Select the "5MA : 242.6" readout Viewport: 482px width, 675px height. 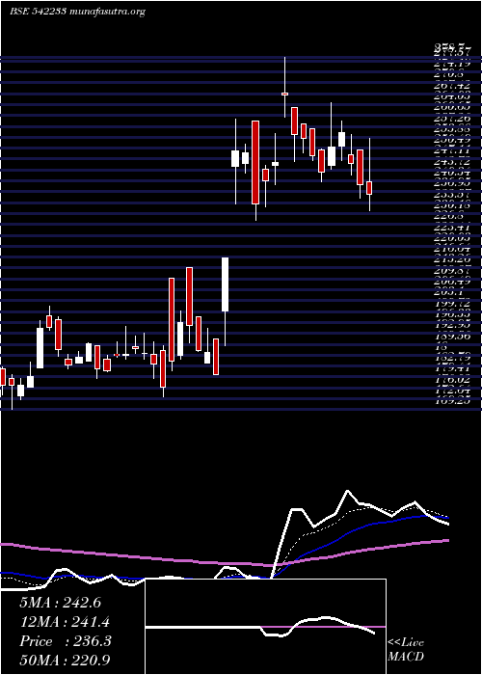pyautogui.click(x=60, y=603)
